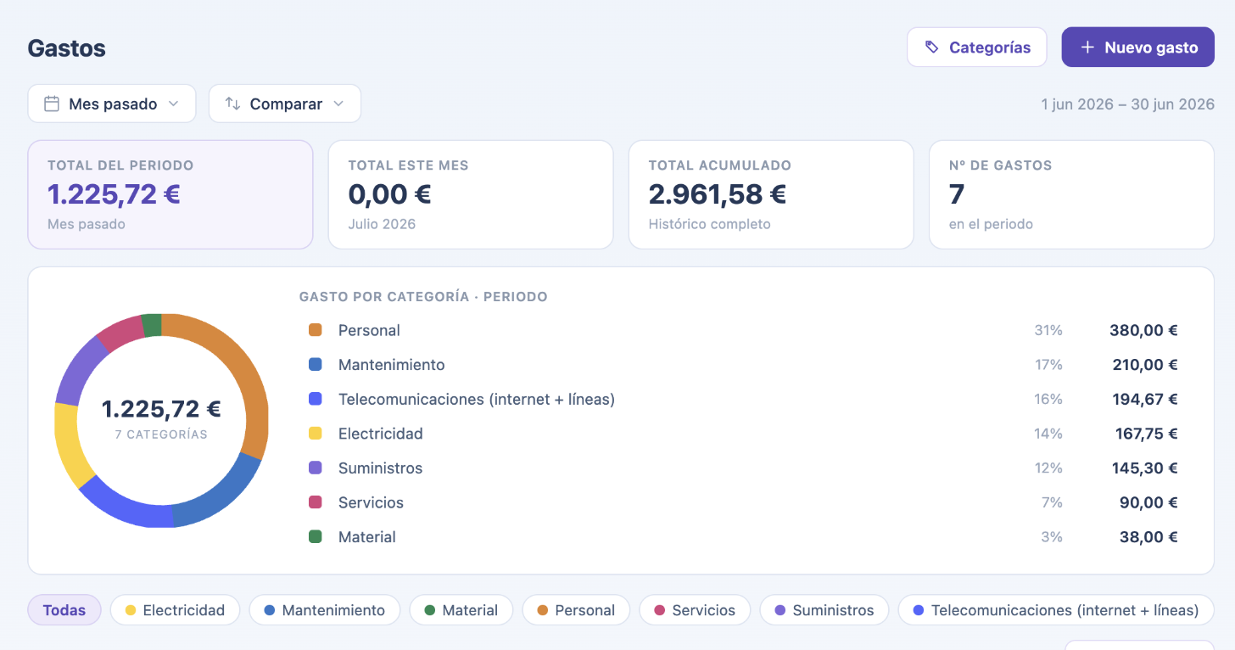Select the Total acumulado card
The image size is (1235, 650).
(x=771, y=194)
